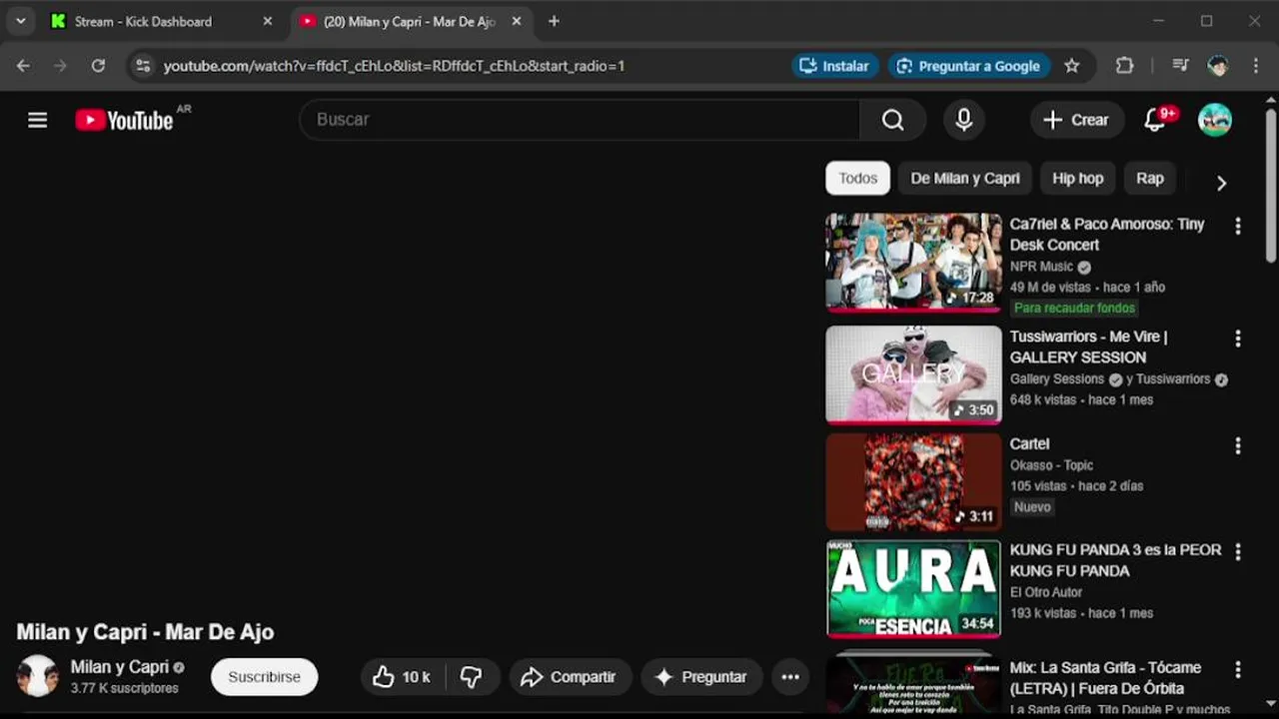Click the Compartir button

(x=571, y=677)
